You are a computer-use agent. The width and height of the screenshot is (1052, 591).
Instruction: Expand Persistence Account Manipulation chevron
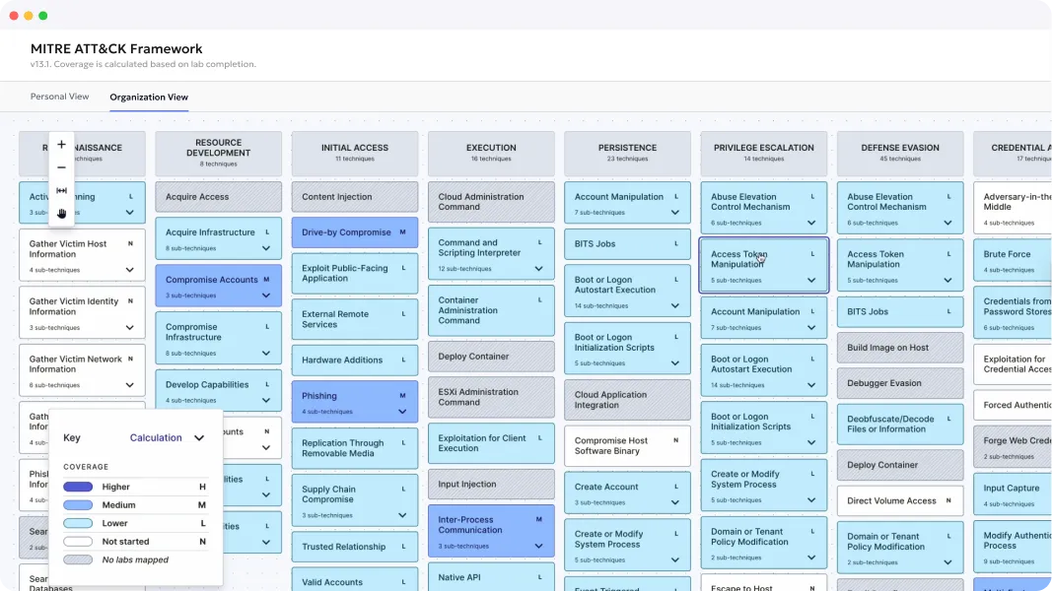[675, 213]
